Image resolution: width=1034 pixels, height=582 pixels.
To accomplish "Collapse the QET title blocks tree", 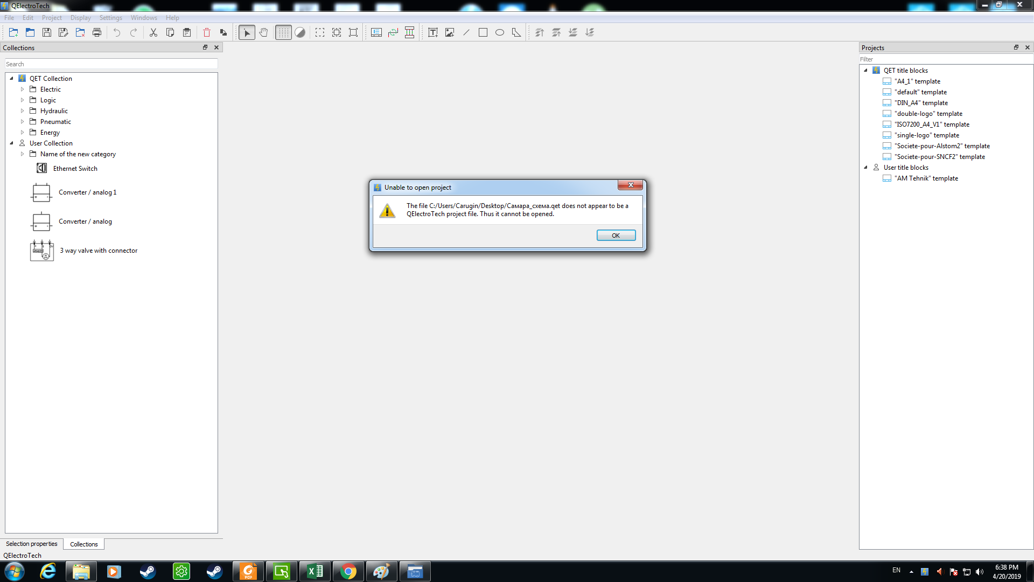I will click(865, 71).
